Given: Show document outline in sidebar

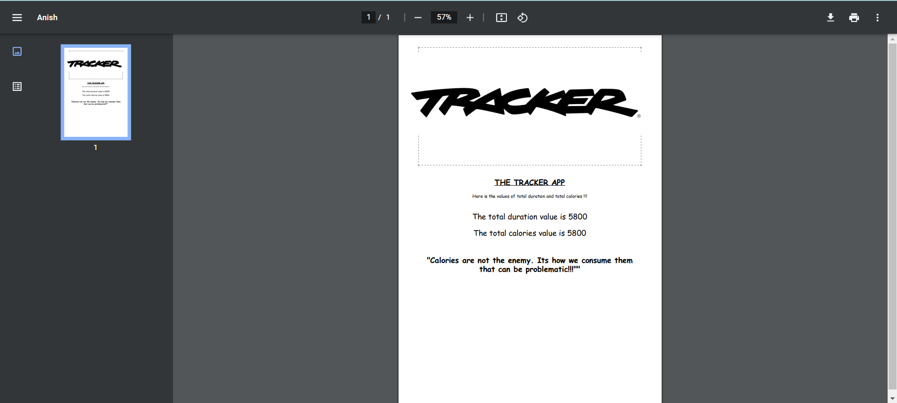Looking at the screenshot, I should (x=17, y=86).
